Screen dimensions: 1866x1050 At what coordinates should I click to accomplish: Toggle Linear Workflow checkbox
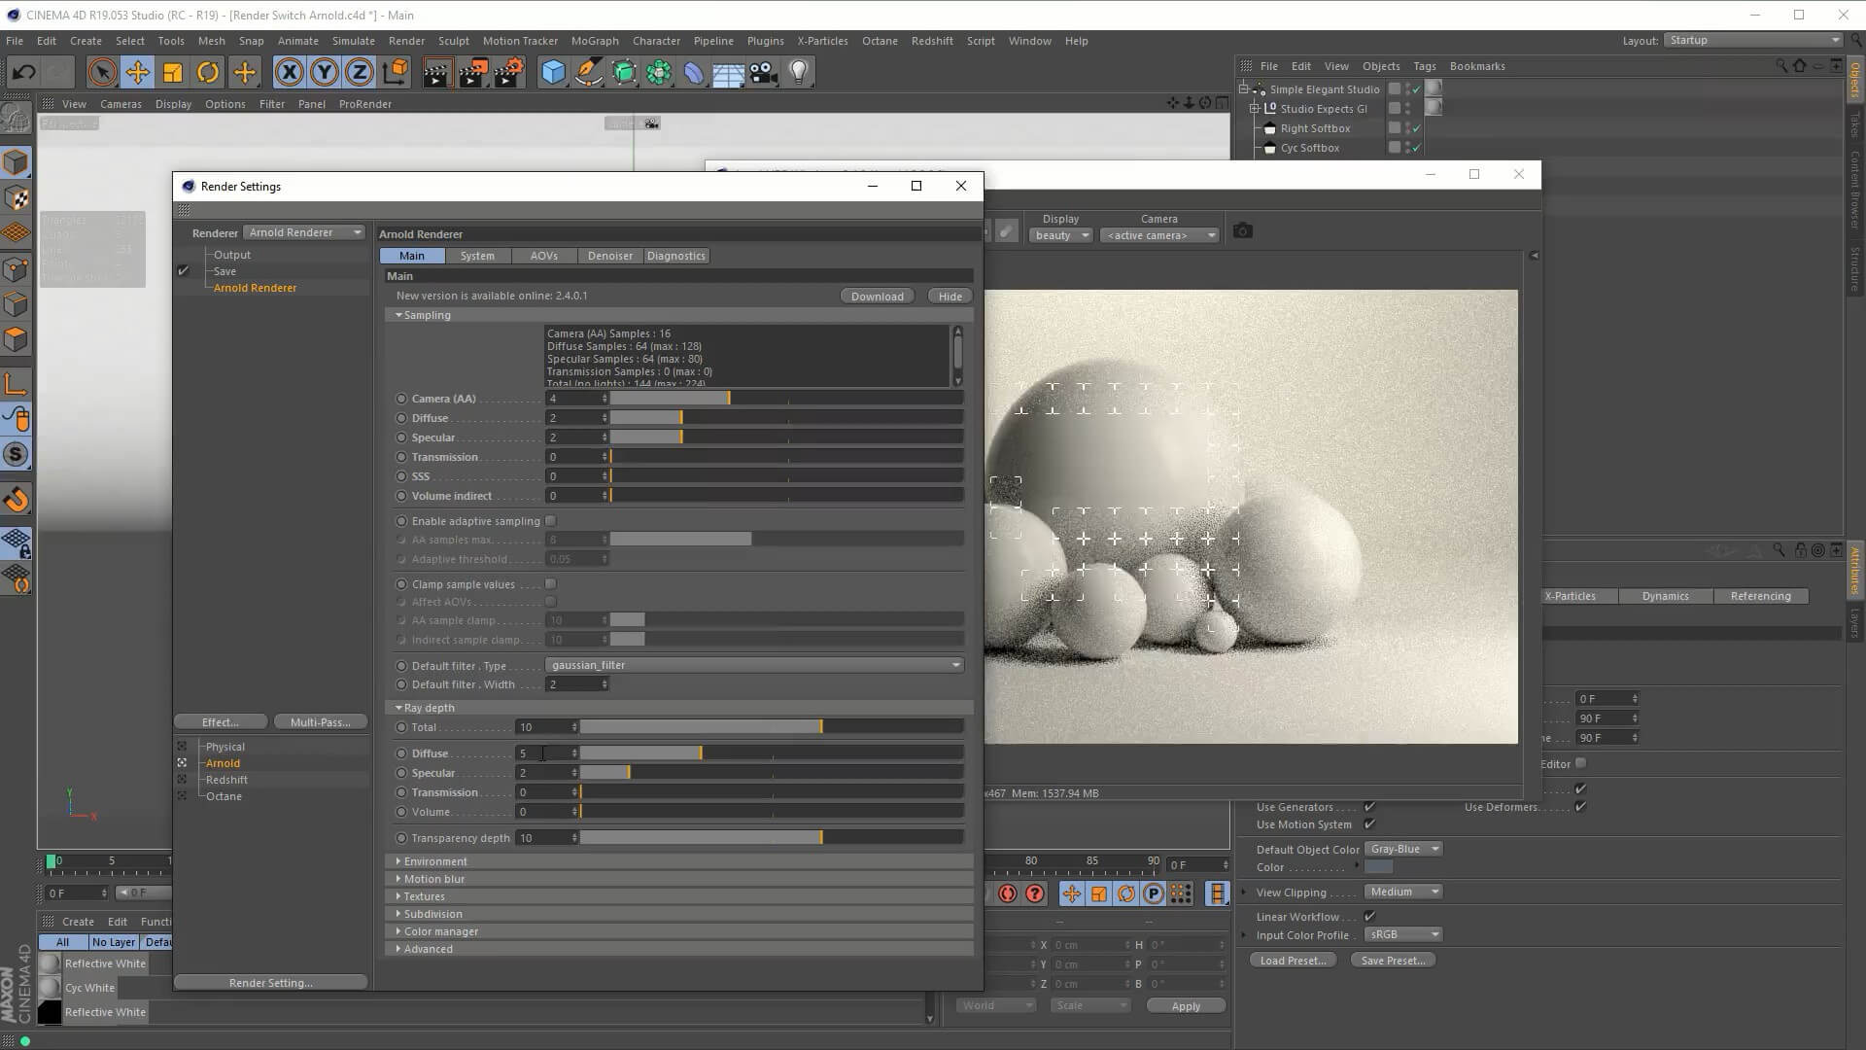[1369, 916]
